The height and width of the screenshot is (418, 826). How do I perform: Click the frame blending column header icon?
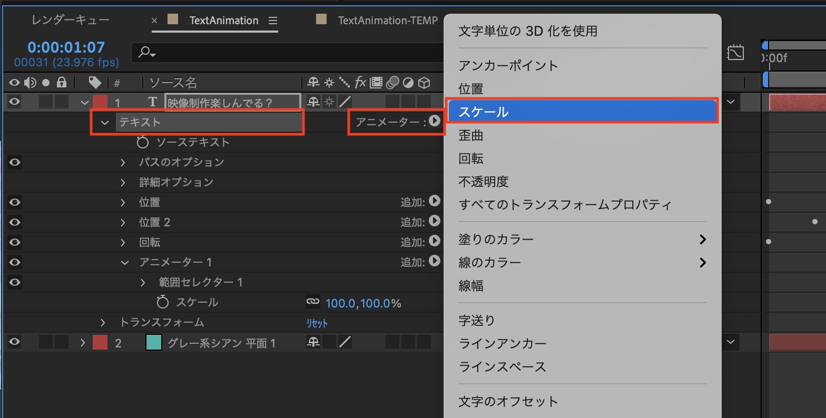376,83
